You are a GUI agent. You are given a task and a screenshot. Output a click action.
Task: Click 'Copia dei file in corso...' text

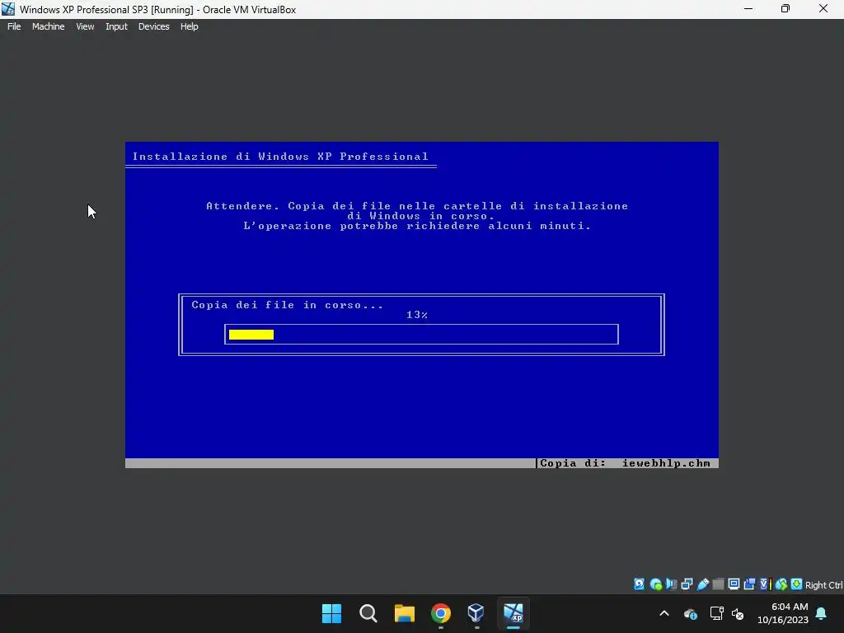click(x=288, y=305)
